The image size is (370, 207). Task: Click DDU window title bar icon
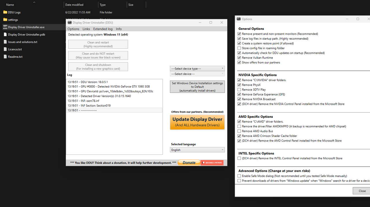[x=70, y=23]
